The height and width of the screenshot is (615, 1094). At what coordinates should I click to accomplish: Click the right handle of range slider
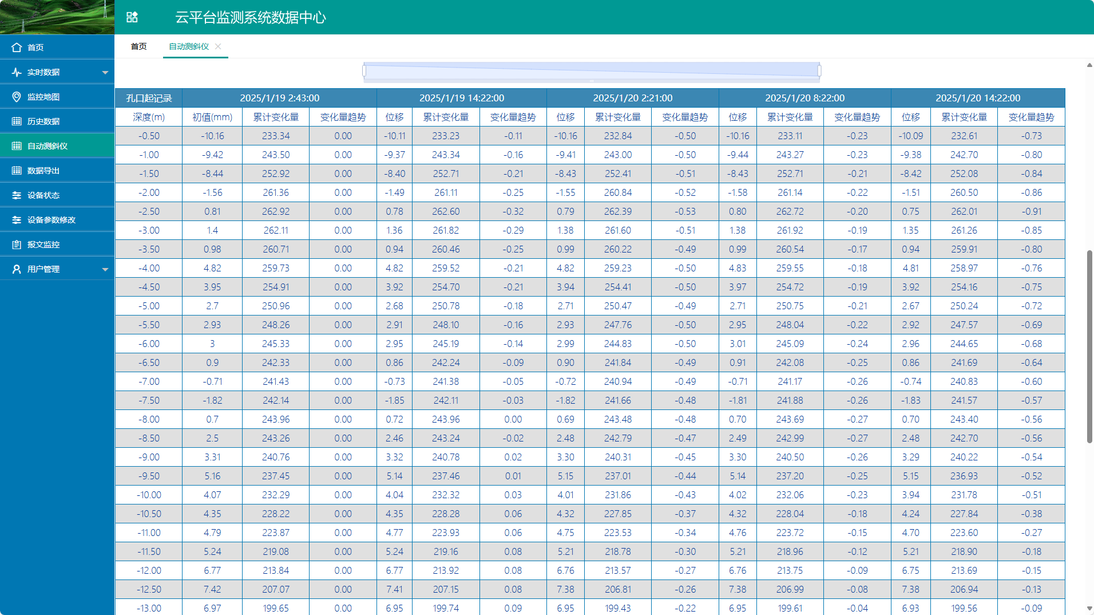point(819,71)
